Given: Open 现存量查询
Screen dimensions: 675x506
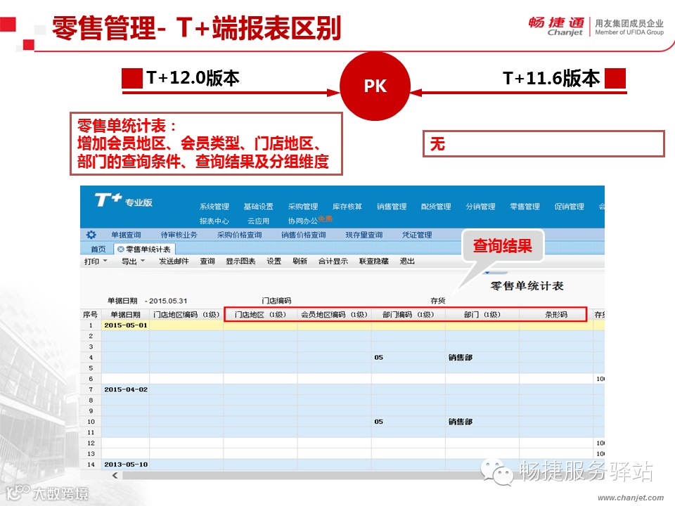Looking at the screenshot, I should coord(364,235).
